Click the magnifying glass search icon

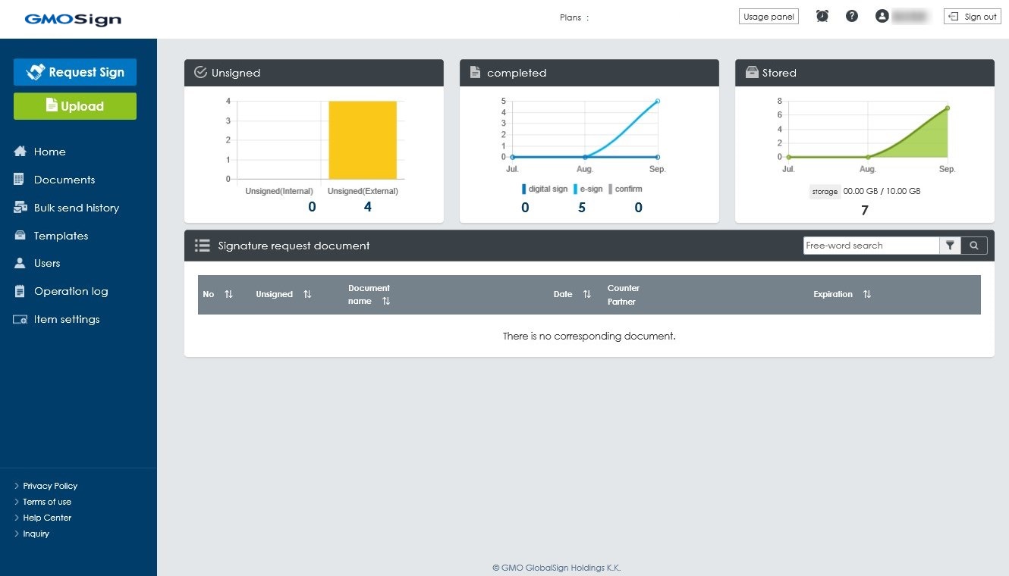(974, 246)
